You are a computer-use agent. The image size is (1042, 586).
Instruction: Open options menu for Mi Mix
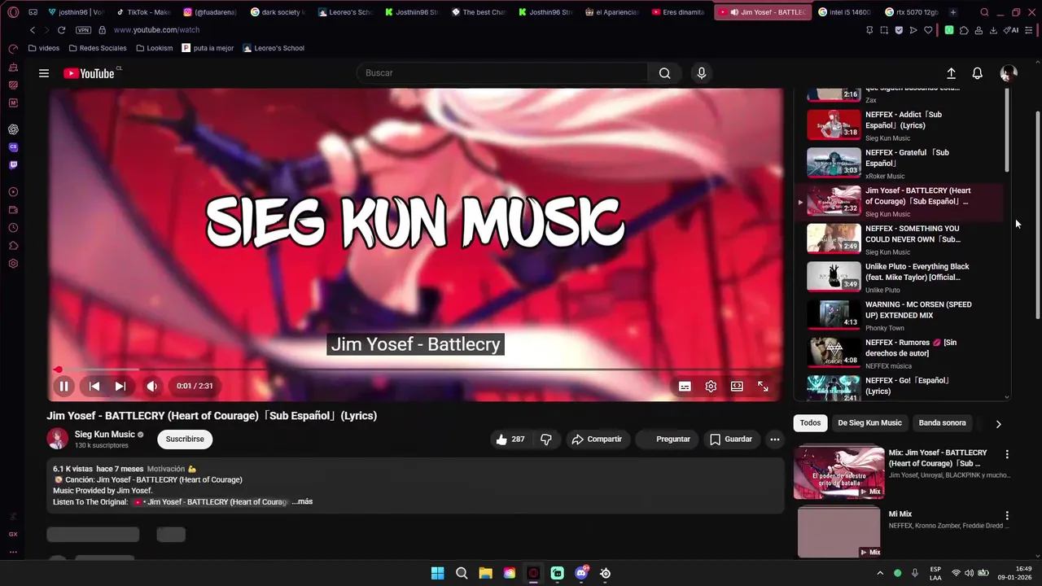click(x=1007, y=516)
